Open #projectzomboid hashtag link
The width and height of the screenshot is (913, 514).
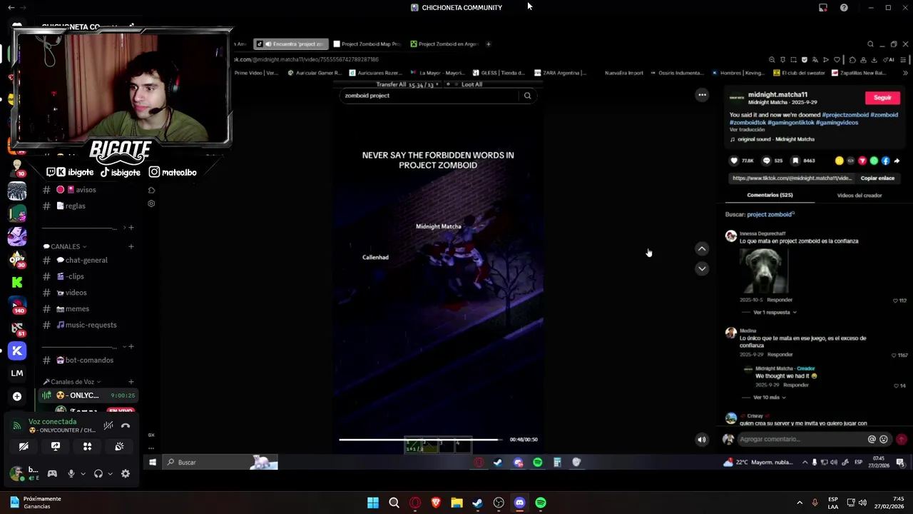[845, 115]
